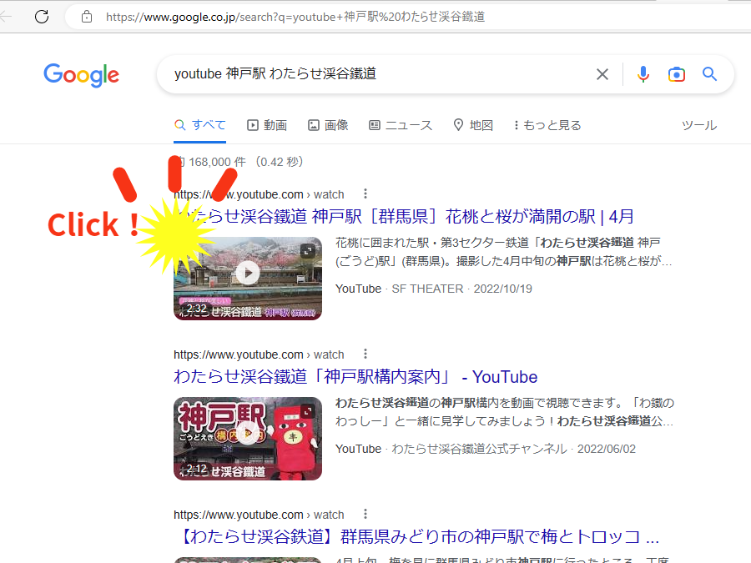Open Google Lens camera search
Screen dimensions: 751x563
tap(676, 74)
